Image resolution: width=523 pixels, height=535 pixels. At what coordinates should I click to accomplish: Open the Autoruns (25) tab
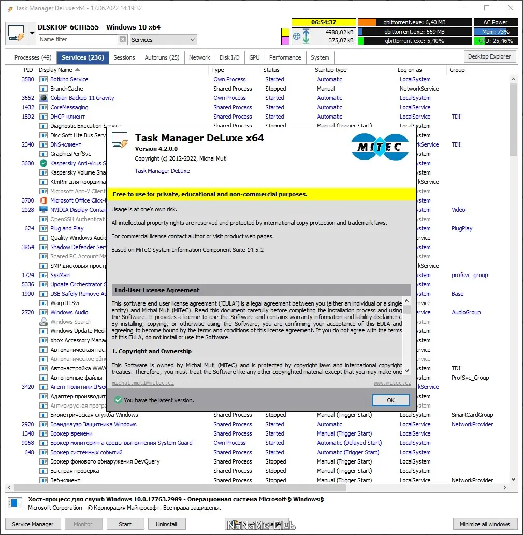click(162, 57)
